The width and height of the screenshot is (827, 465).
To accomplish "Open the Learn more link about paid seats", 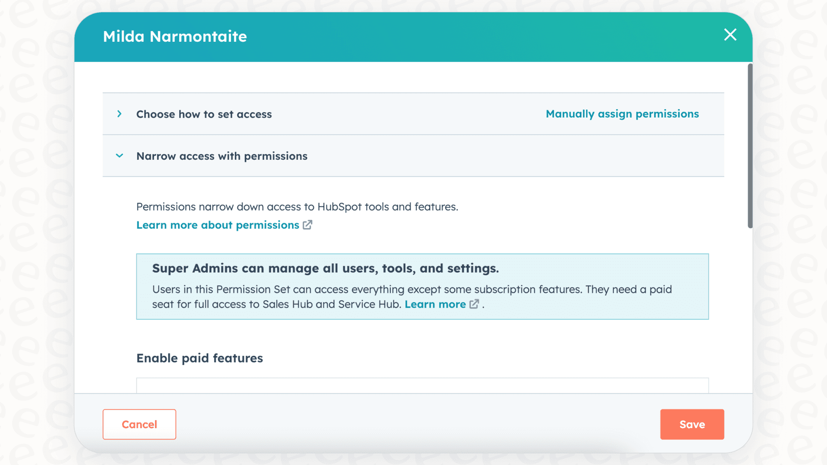I will (x=435, y=304).
